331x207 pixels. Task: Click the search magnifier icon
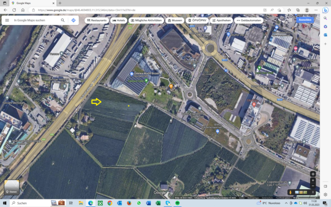[x=63, y=20]
